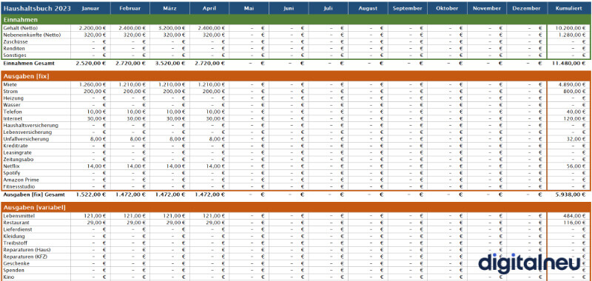Click cumulative Lebensmittel total 484,00 €

(x=575, y=216)
